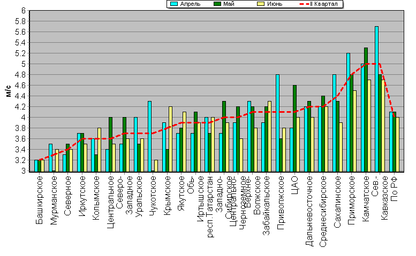
Task: Click the Колымское category label
Action: pyautogui.click(x=96, y=198)
